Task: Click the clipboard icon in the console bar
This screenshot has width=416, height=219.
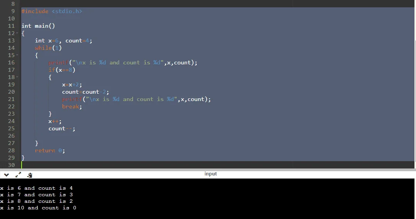Action: click(30, 175)
